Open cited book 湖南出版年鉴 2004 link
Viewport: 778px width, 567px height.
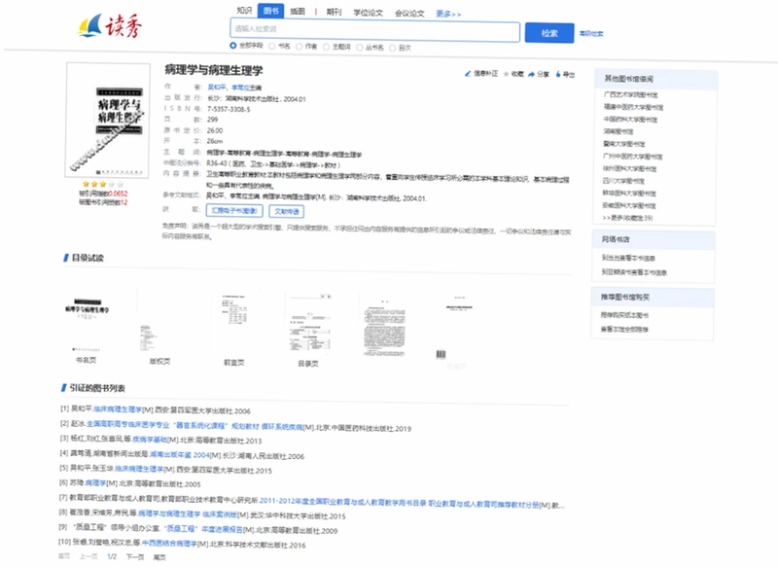click(180, 454)
